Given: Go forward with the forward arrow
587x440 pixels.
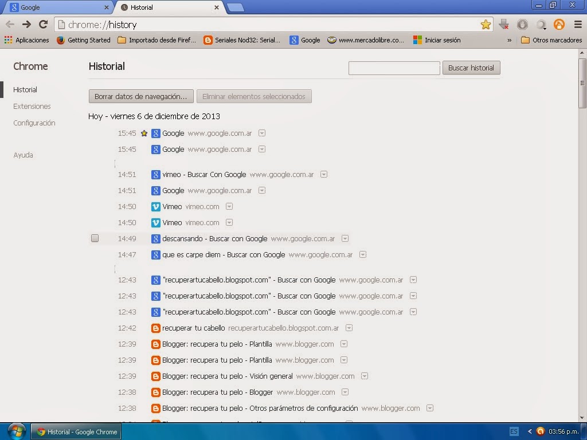Looking at the screenshot, I should pos(26,25).
